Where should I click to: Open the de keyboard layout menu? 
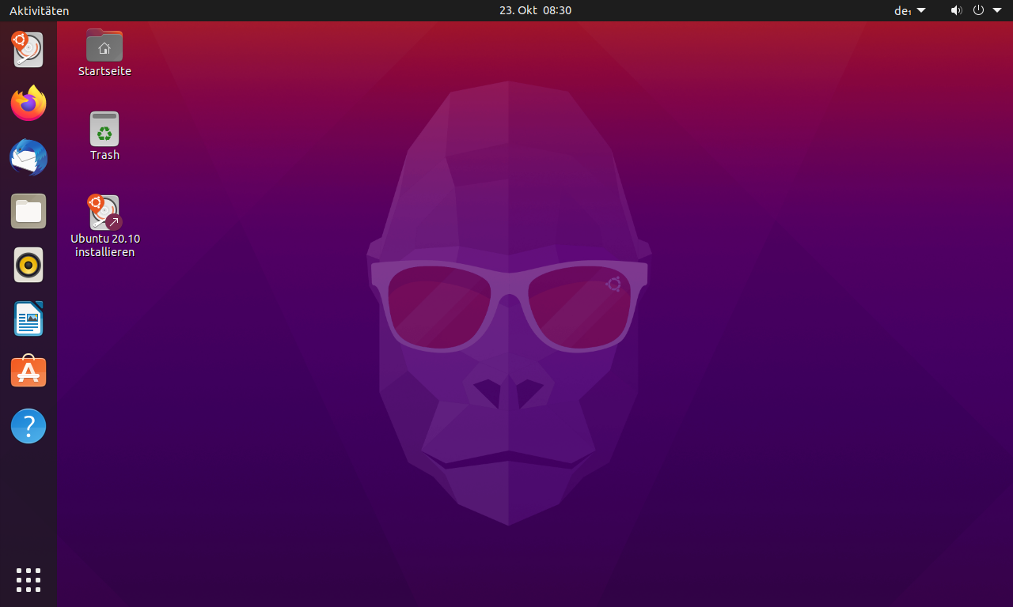click(909, 10)
